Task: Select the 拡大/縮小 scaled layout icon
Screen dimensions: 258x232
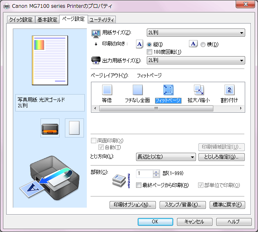Action: [x=199, y=90]
